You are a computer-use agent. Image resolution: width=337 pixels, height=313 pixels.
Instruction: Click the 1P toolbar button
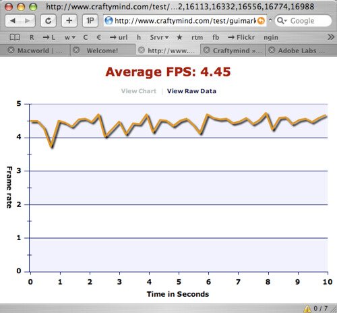(90, 21)
